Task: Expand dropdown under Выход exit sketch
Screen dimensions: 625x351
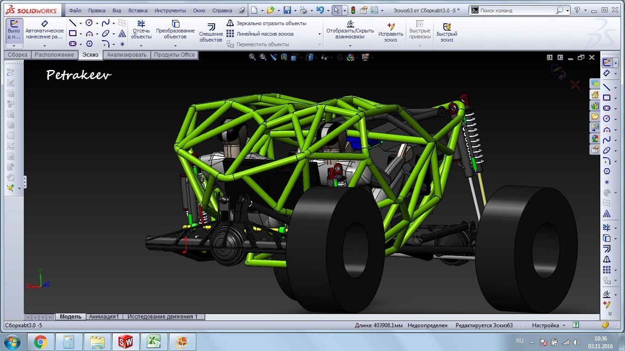Action: 14,46
